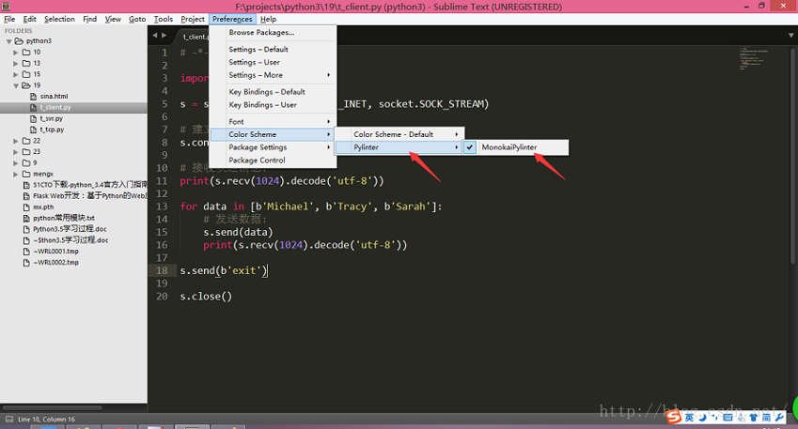Go to previous tab with left arrow
The image size is (798, 429).
(x=155, y=35)
